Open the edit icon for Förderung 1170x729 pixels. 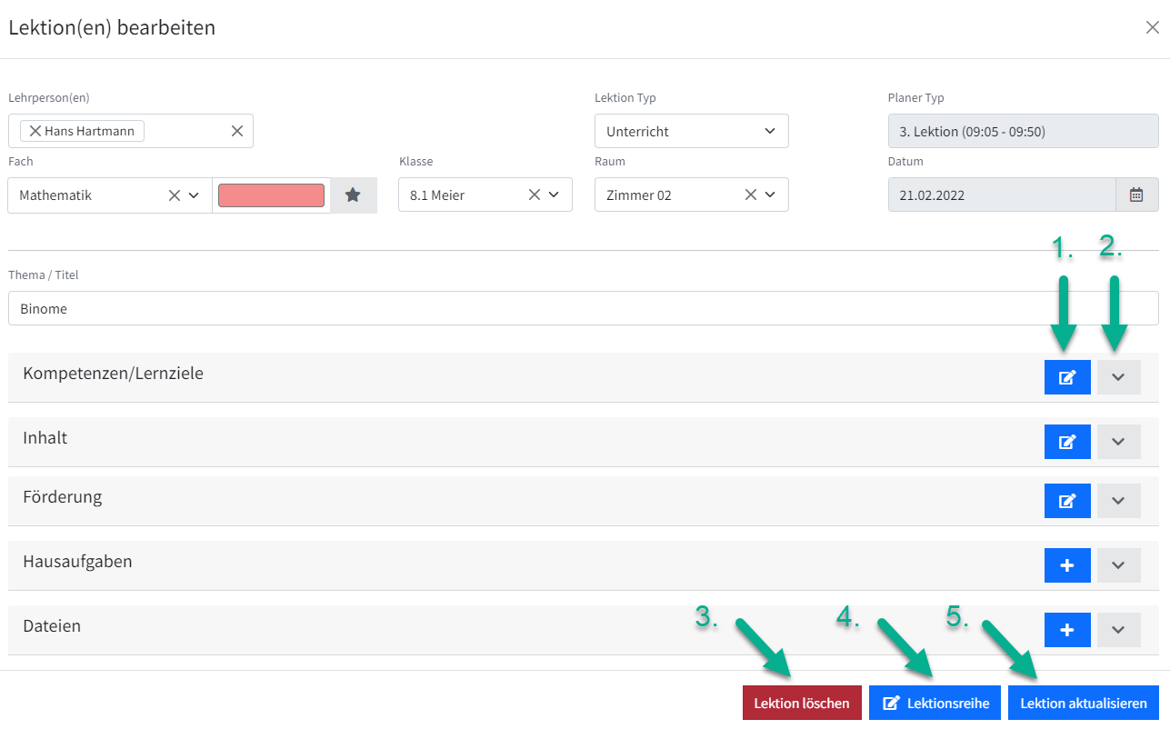pos(1067,501)
